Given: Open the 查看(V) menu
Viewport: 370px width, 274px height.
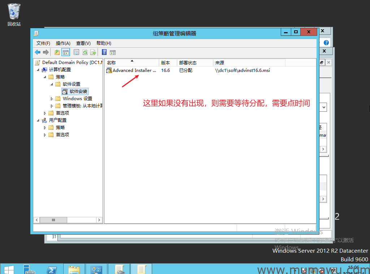Looking at the screenshot, I should (x=83, y=43).
